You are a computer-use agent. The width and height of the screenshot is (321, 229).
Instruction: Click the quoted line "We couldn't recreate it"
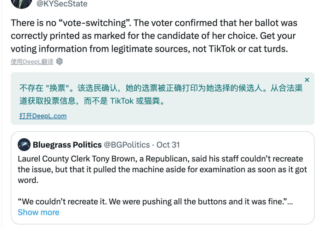click(x=155, y=202)
